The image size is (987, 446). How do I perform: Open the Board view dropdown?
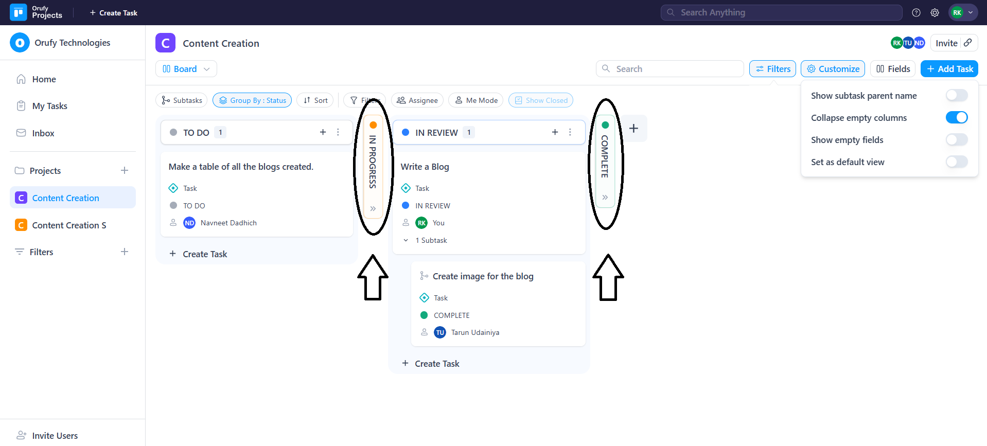tap(186, 69)
